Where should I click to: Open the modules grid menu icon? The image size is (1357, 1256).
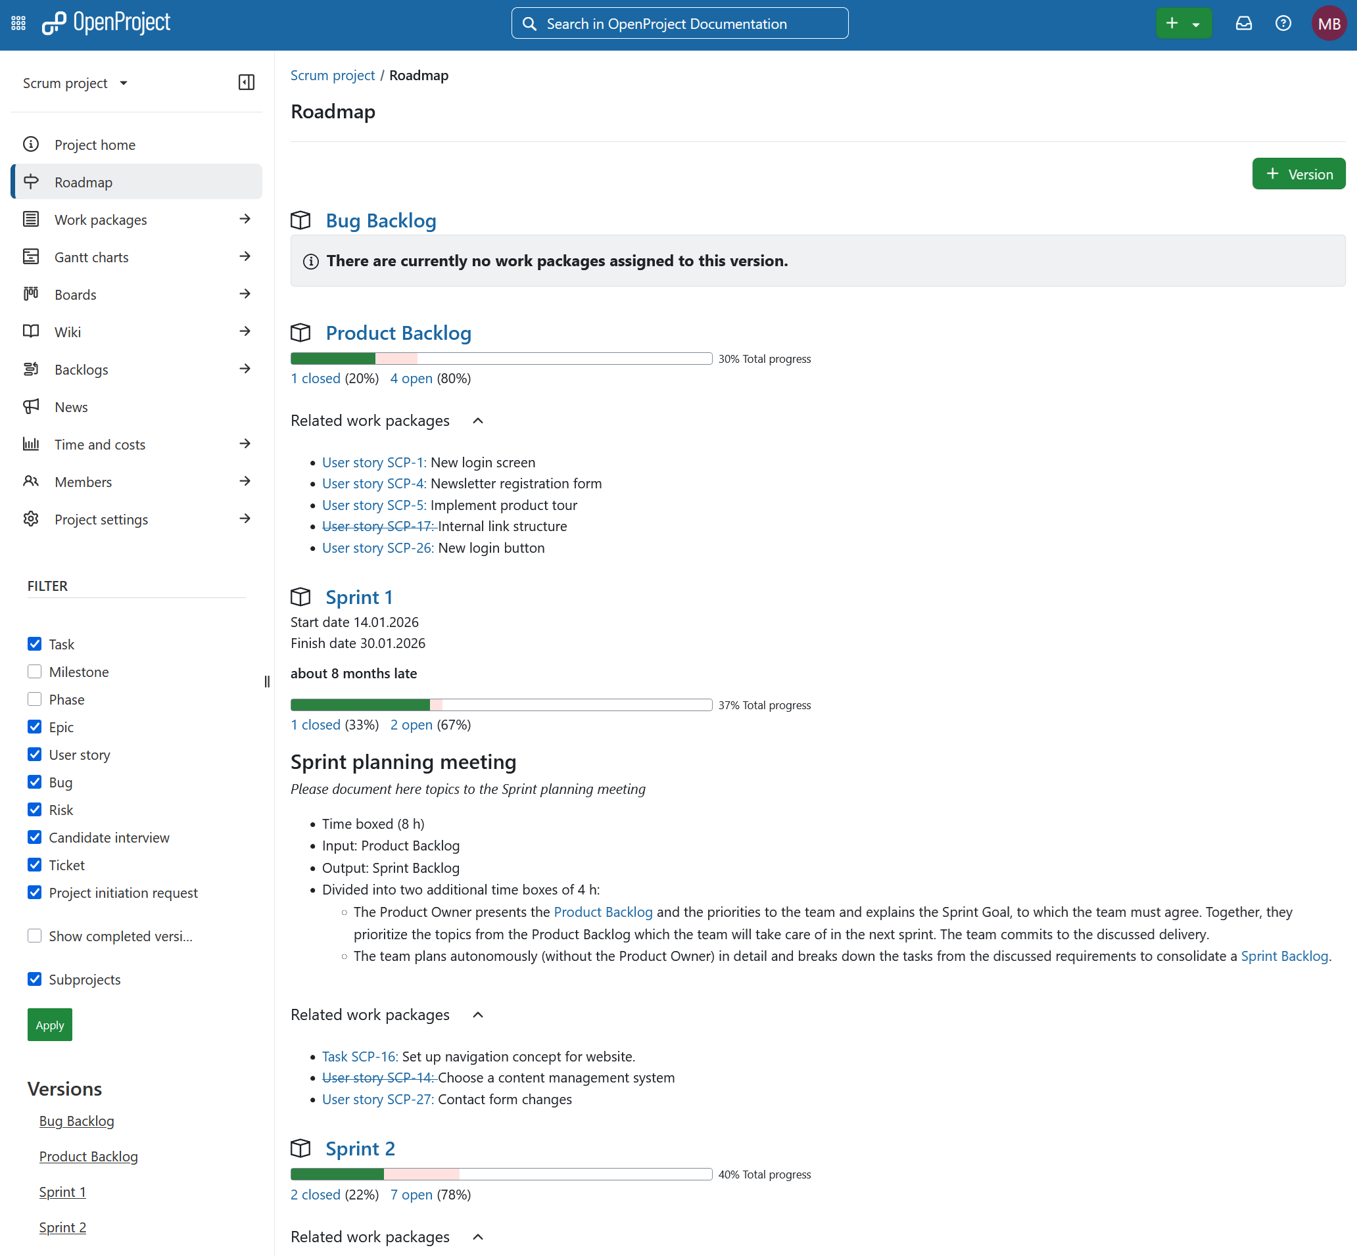pos(18,24)
